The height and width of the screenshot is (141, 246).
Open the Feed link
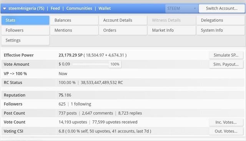point(55,8)
